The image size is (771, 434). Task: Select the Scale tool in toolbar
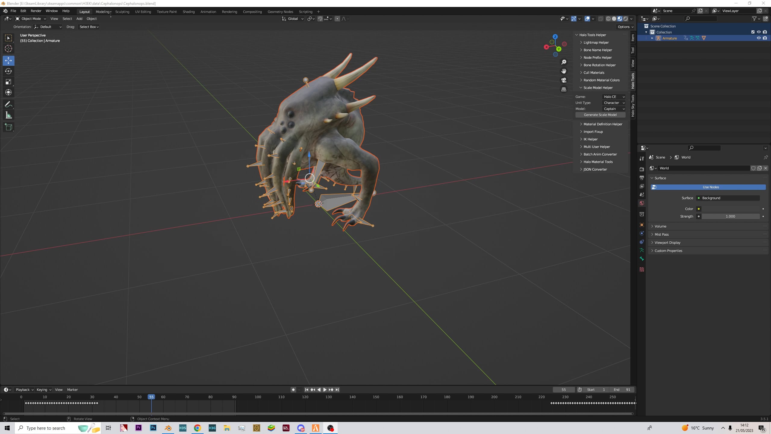coord(8,82)
